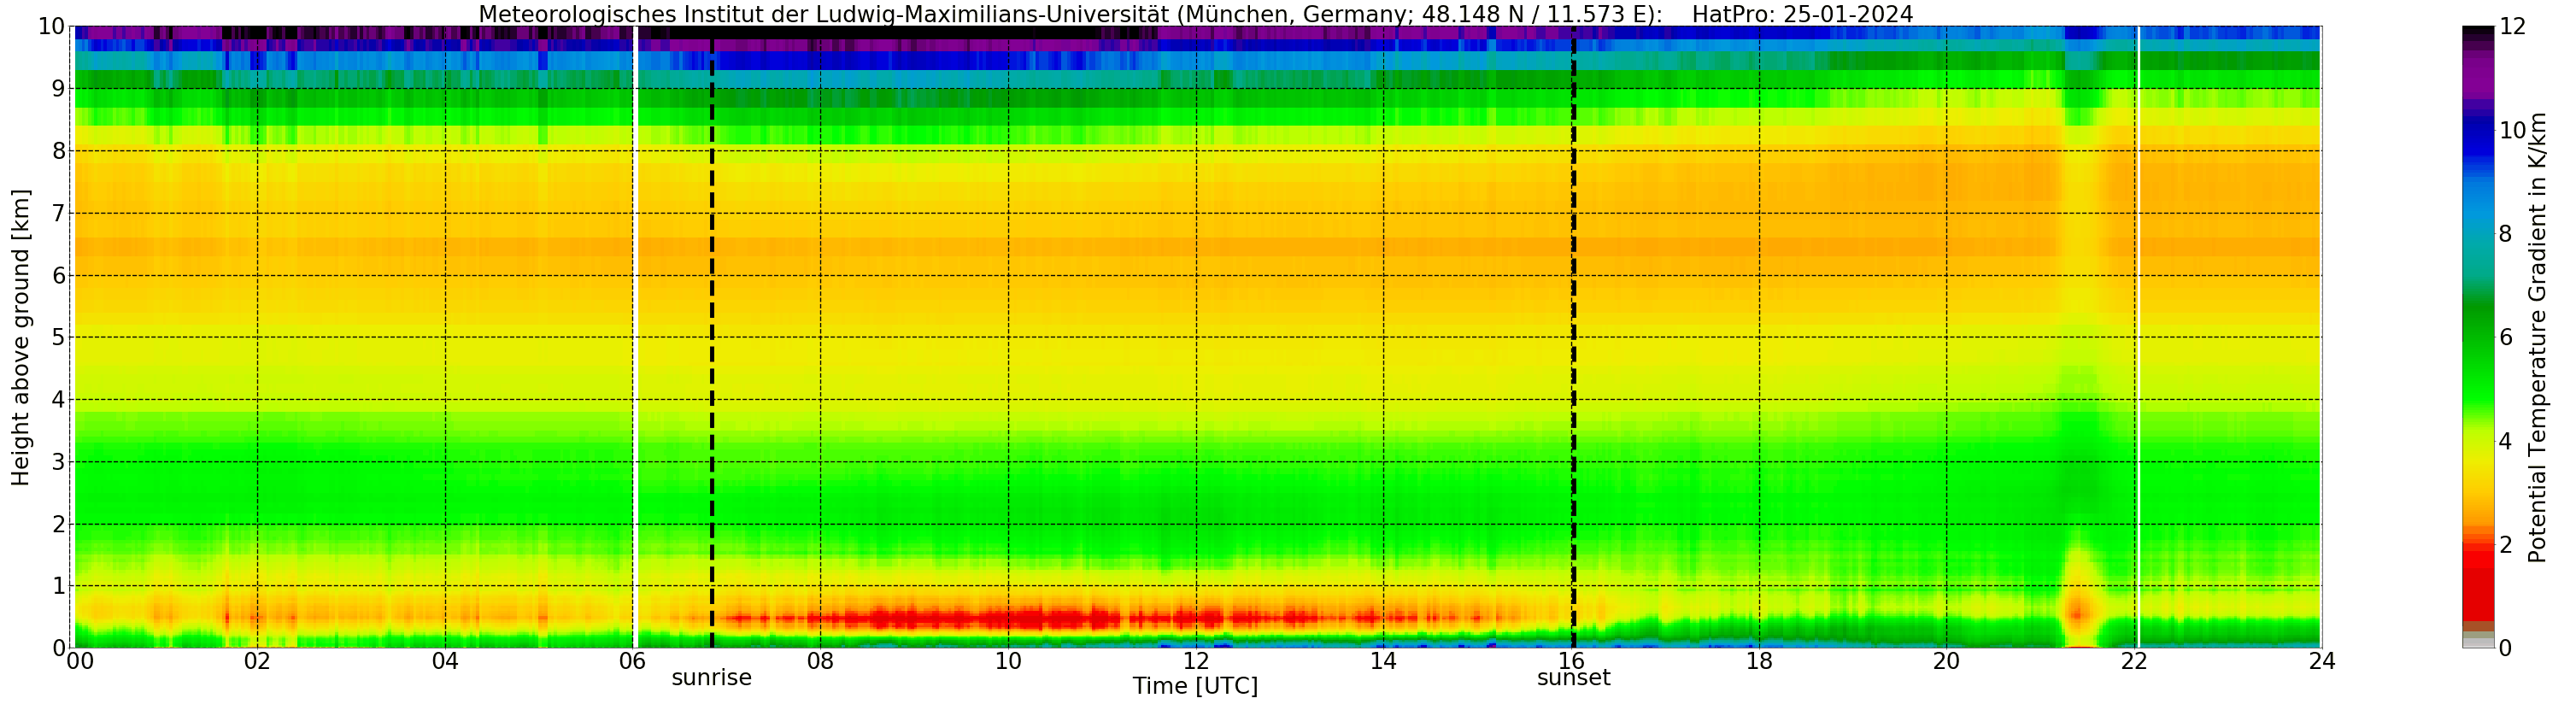This screenshot has width=2576, height=704.
Task: Click the colorbar tick label '12'
Action: pos(2512,27)
